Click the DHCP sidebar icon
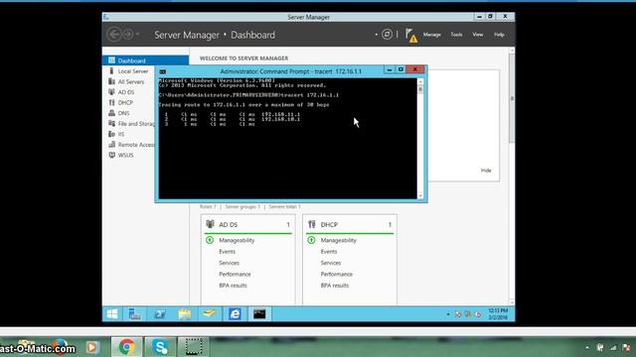 111,103
